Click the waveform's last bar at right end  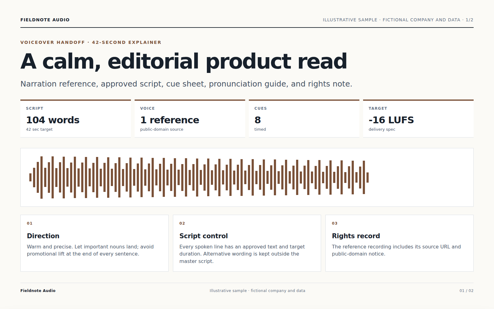point(367,177)
